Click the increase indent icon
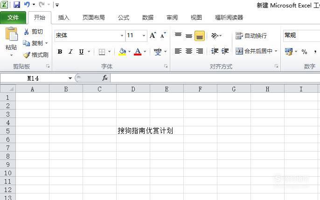This screenshot has height=200, width=320. click(x=225, y=51)
